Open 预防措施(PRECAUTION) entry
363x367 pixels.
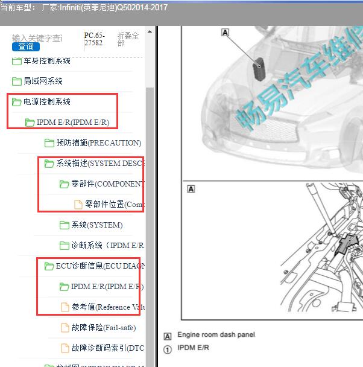tap(99, 143)
